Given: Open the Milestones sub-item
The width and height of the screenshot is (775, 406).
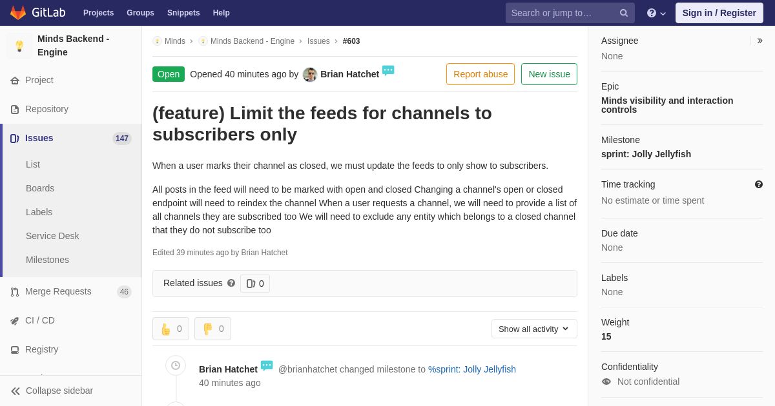Looking at the screenshot, I should point(47,260).
